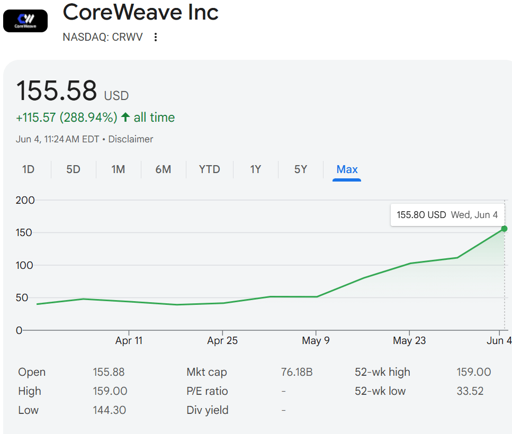Click the 52-wk high value 159.00
The width and height of the screenshot is (512, 434).
pos(473,372)
